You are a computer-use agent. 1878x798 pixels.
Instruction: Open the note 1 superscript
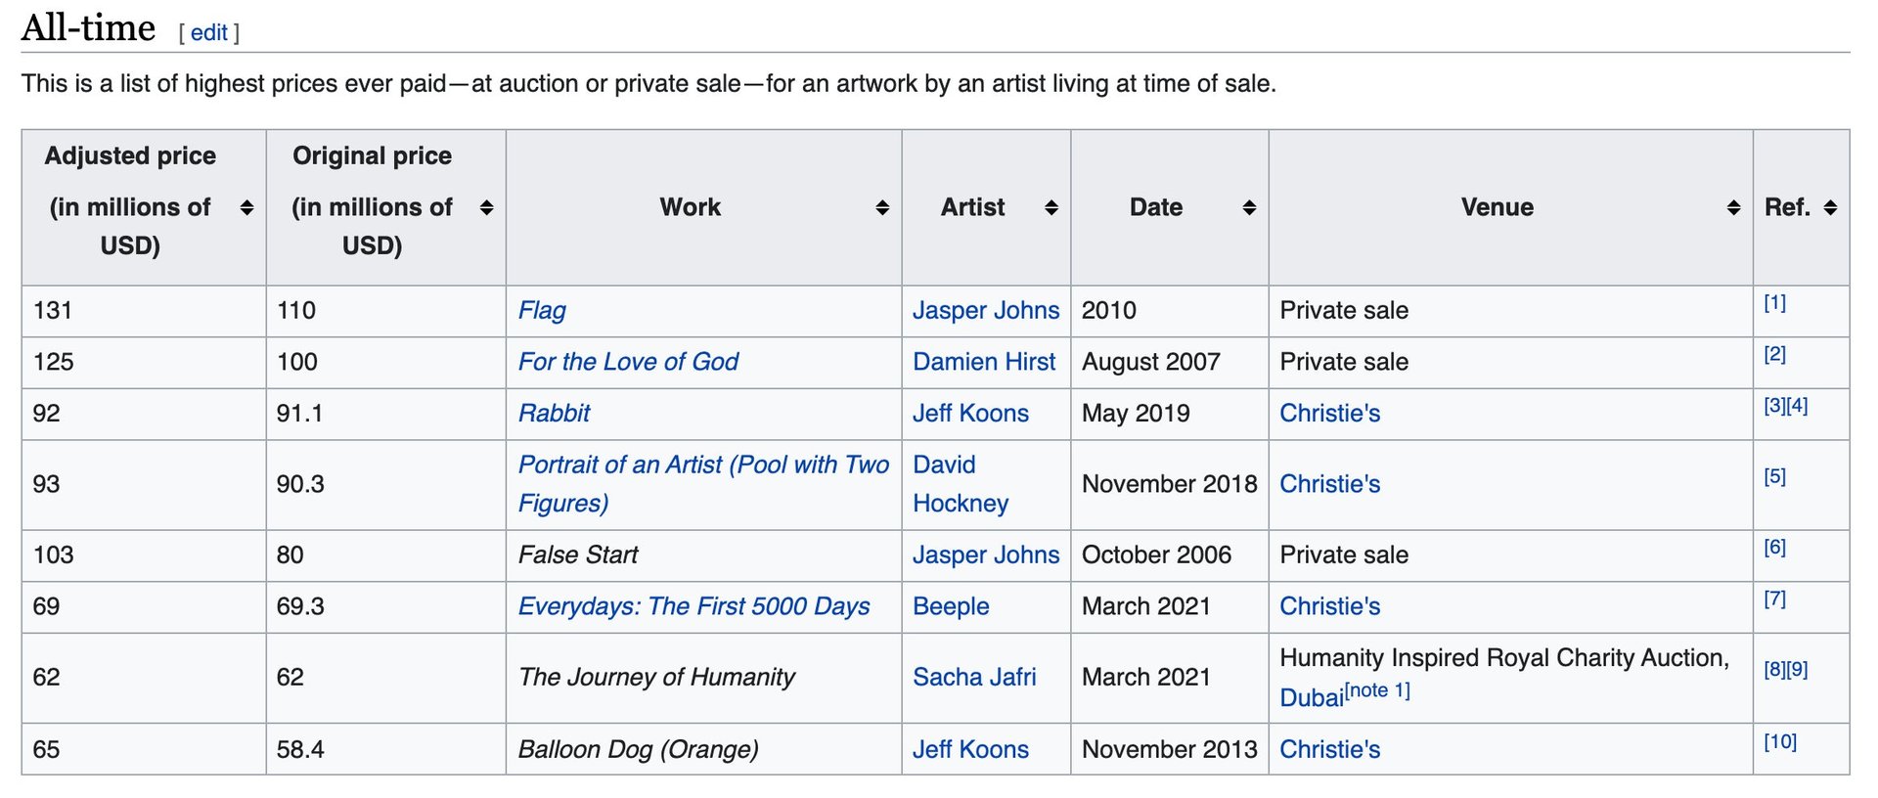click(1377, 690)
